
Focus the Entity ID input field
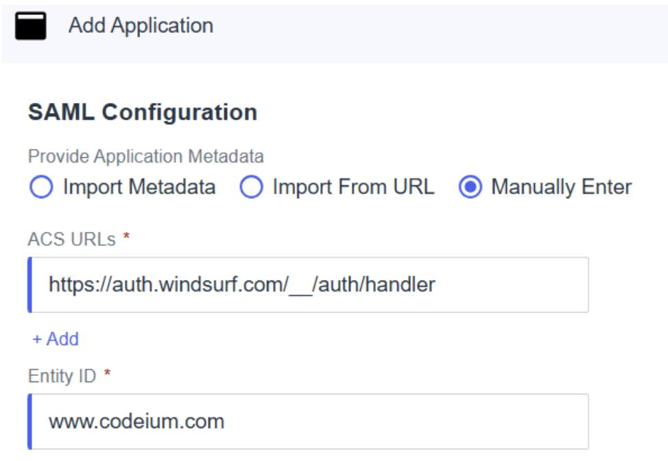309,421
